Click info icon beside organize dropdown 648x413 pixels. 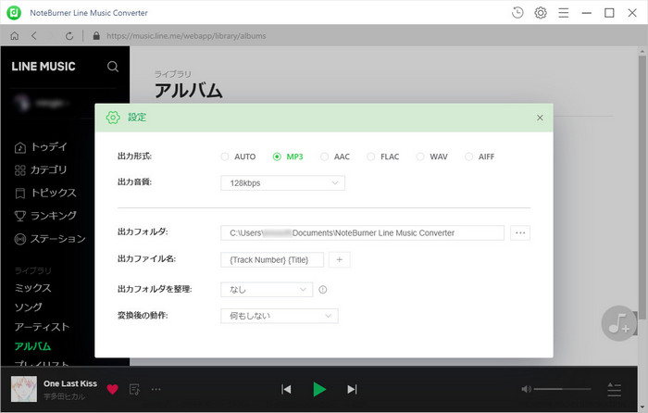[323, 290]
